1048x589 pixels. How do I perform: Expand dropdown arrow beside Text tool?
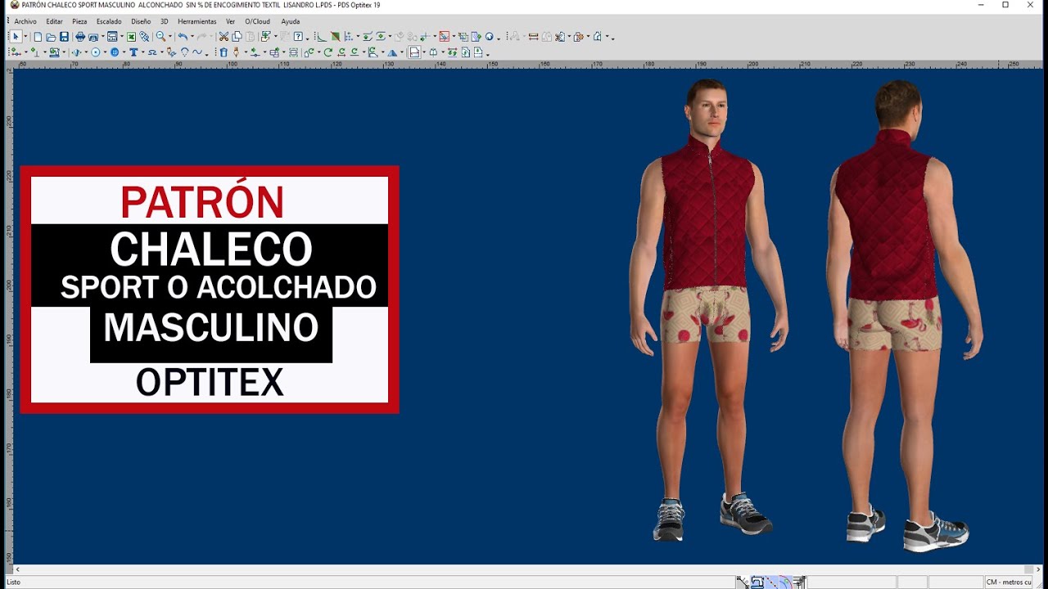click(142, 52)
